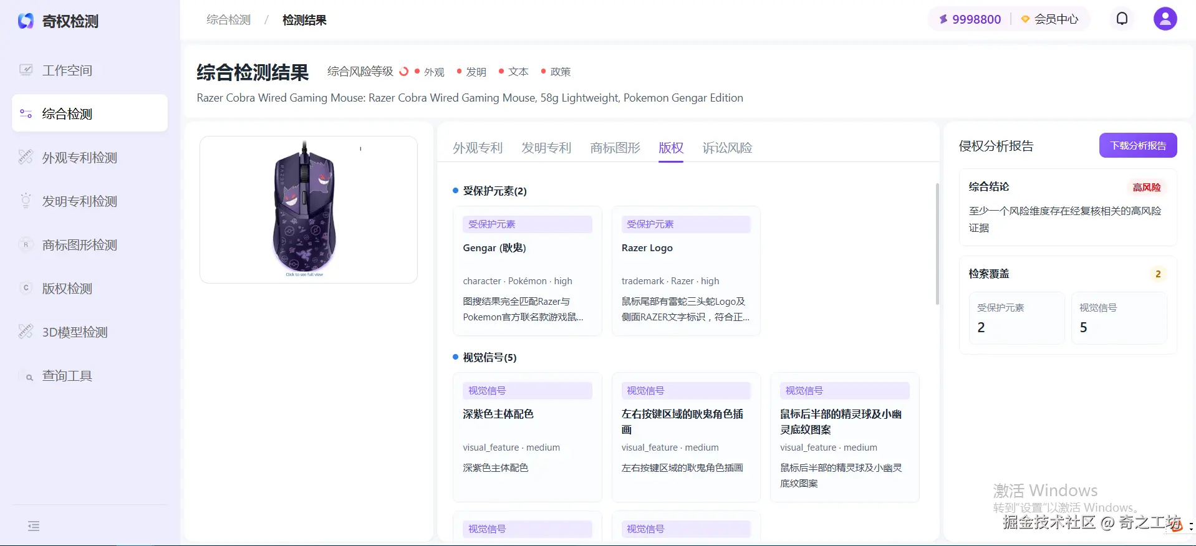
Task: Click the 商标图形检测 R icon
Action: (26, 244)
